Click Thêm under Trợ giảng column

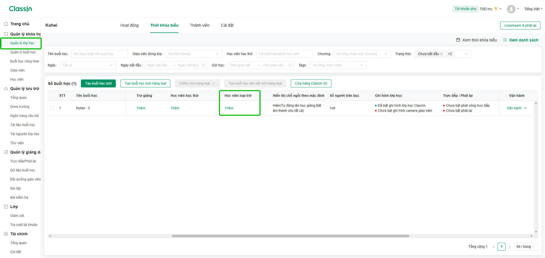coord(141,108)
